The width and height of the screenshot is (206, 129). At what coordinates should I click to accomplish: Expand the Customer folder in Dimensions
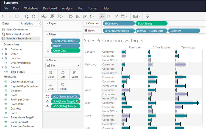point(2,49)
